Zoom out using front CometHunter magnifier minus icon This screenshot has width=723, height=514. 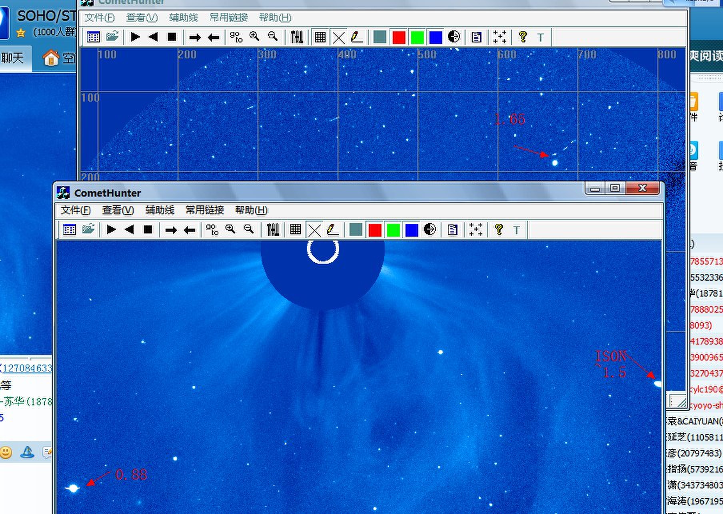249,229
